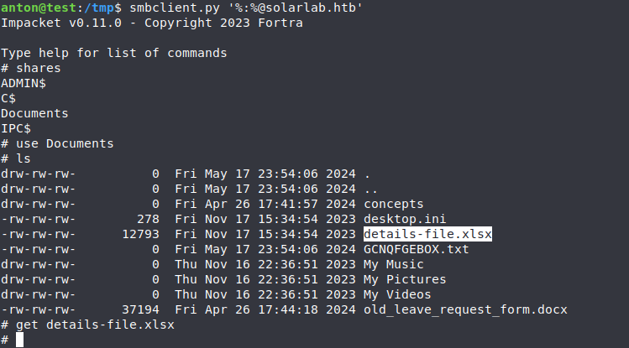Click the GCNQFGEBOX.txt file entry

coord(416,249)
